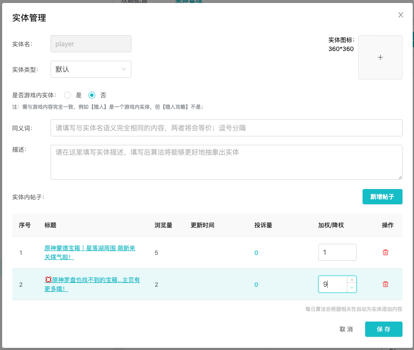The image size is (414, 350).
Task: Click complaint count 0 in first row
Action: click(256, 253)
